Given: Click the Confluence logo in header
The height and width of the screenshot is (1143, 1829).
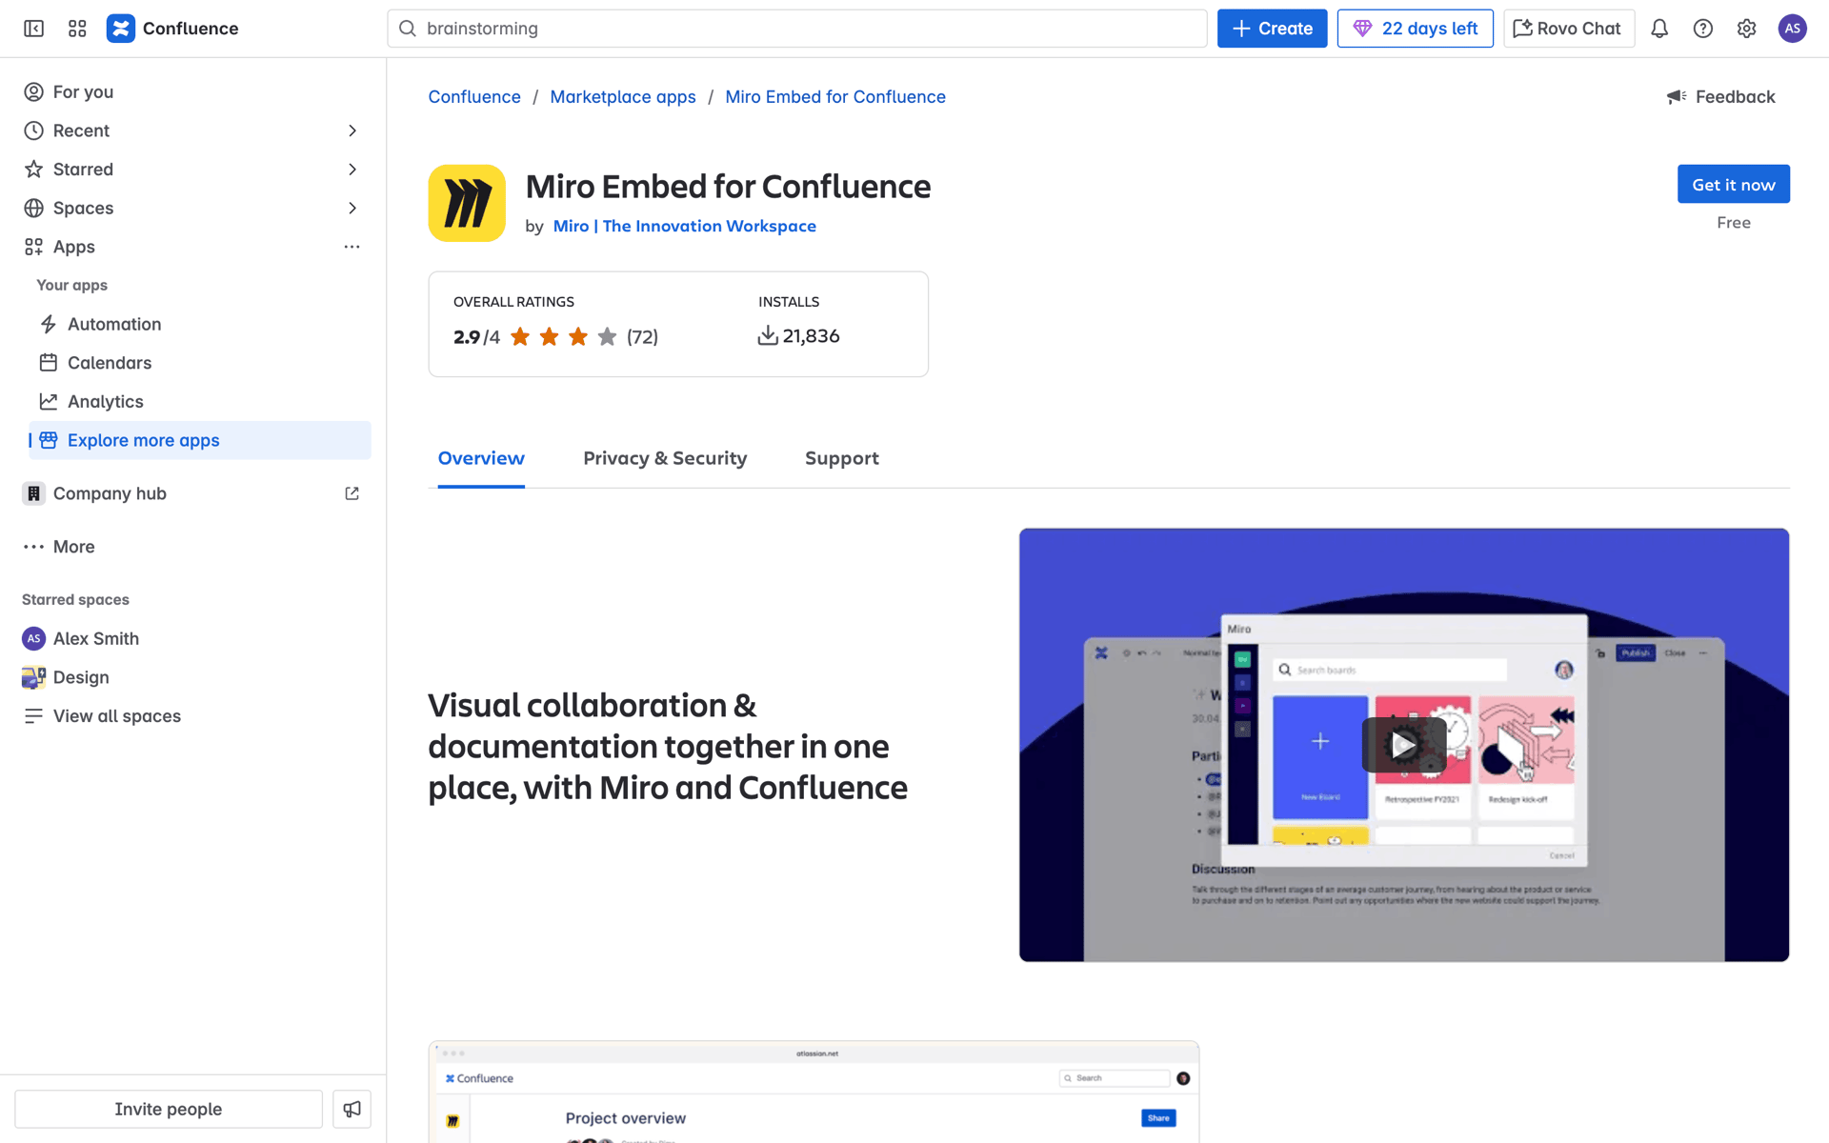Looking at the screenshot, I should pos(172,29).
